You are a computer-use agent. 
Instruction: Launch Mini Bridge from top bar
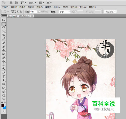click(17, 3)
